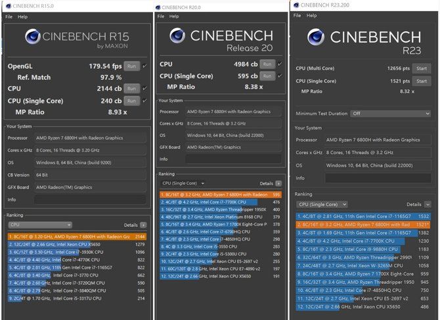Click the Cinebench R15 title bar app icon
The width and height of the screenshot is (440, 320).
9,6
